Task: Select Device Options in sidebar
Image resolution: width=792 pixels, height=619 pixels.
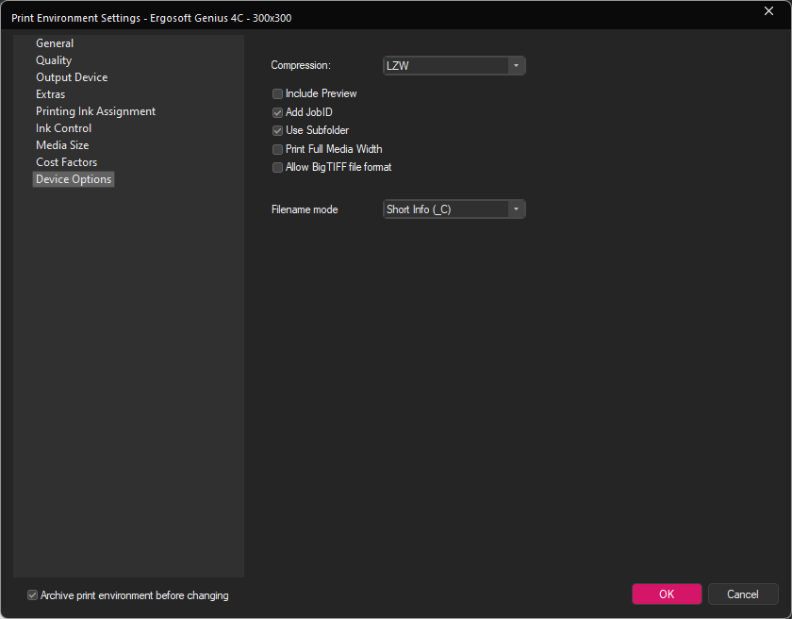Action: click(74, 179)
